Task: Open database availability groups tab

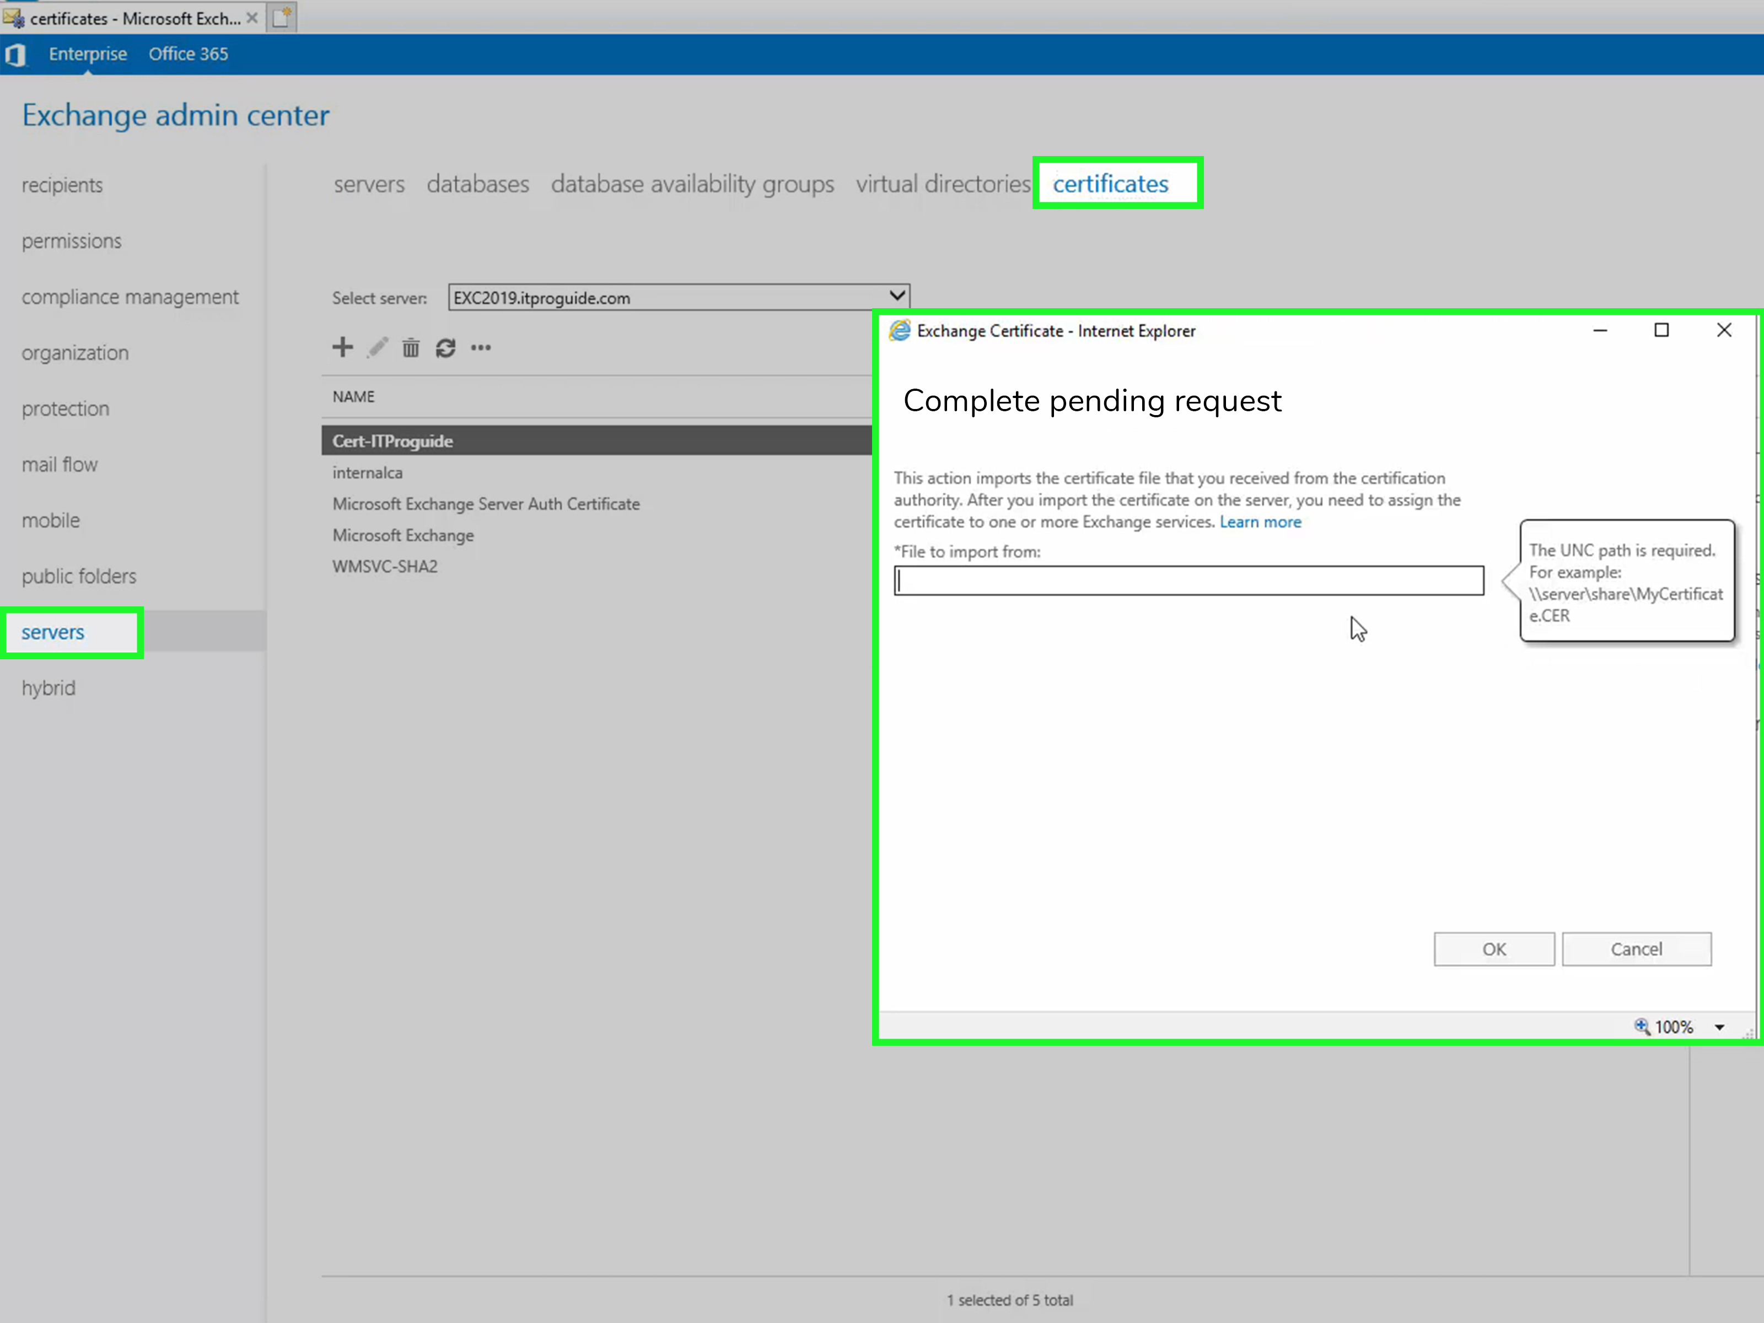Action: [692, 184]
